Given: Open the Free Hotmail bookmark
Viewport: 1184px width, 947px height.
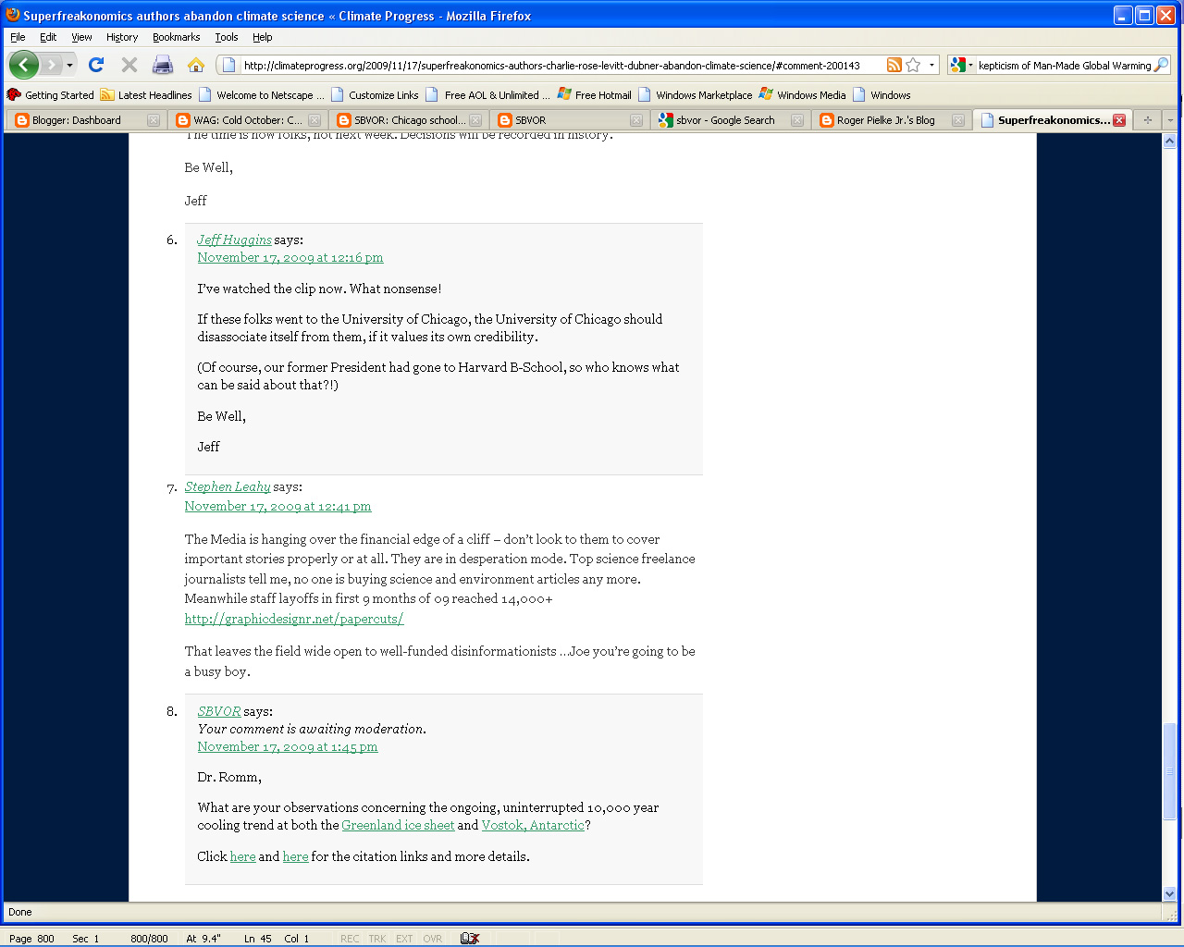Looking at the screenshot, I should pos(594,94).
